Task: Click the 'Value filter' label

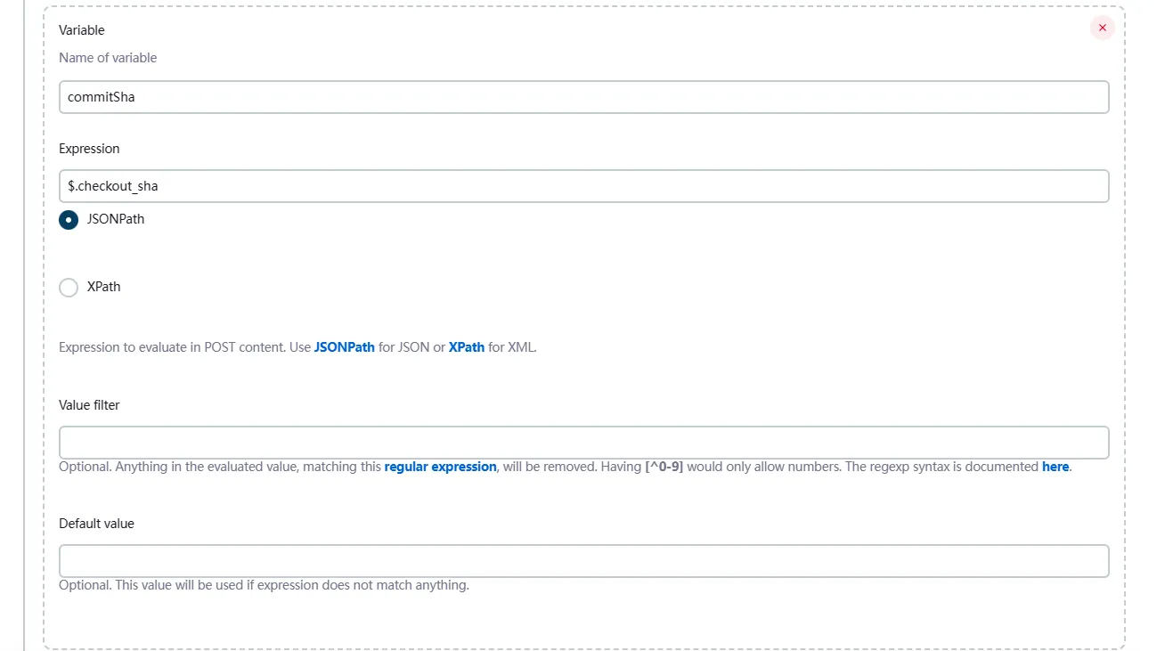Action: [x=89, y=405]
